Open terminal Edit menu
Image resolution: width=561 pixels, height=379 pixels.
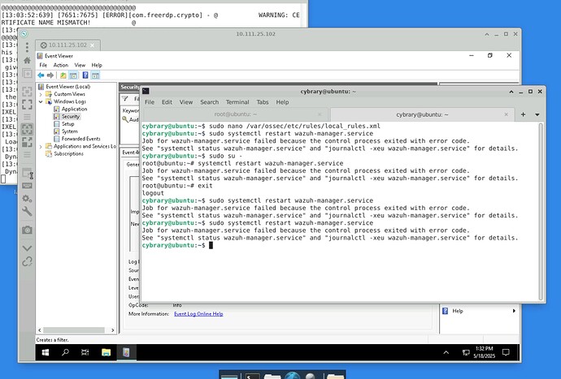(x=167, y=102)
